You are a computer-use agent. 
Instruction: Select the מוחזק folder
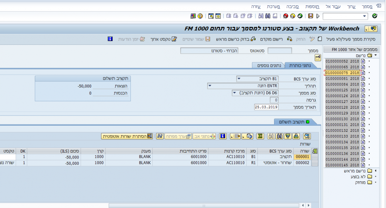pos(363,182)
